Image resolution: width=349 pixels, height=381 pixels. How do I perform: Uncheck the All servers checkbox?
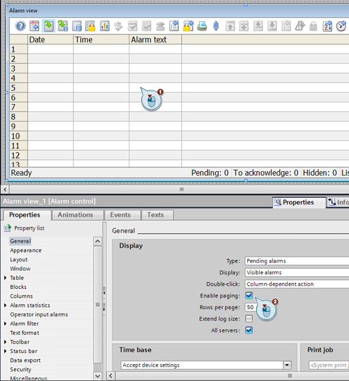point(249,330)
